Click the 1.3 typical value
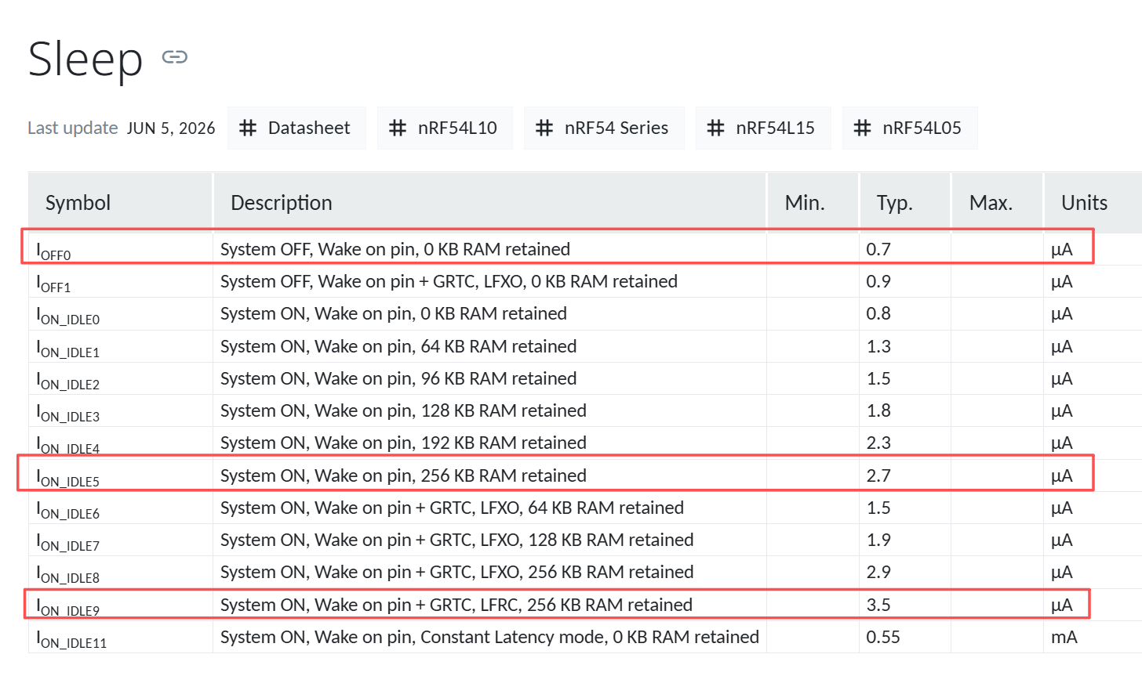The image size is (1142, 676). click(x=878, y=346)
